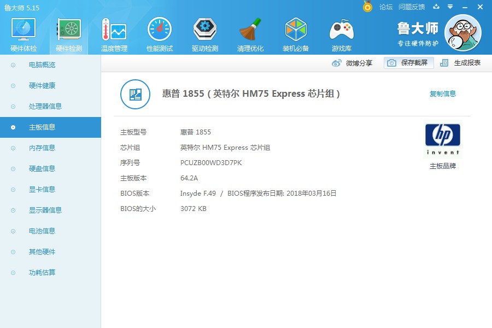Launch 性能测试 performance test
Viewport: 492px width, 328px height.
click(160, 34)
